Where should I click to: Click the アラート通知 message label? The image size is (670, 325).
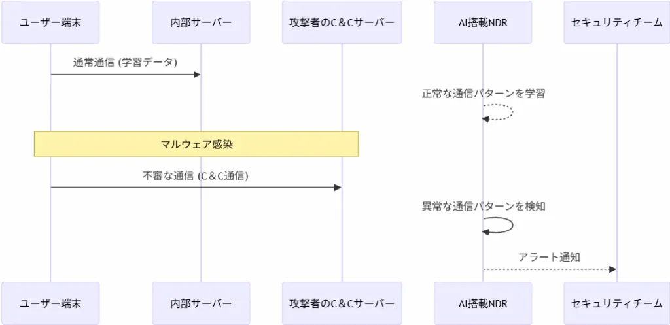[x=549, y=257]
